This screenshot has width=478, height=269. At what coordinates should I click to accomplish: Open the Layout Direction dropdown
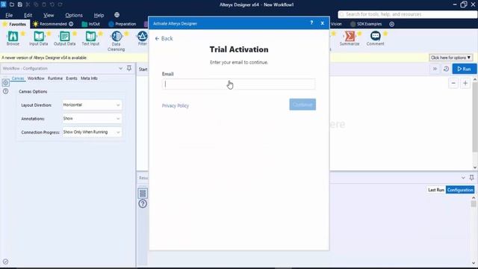pos(92,105)
